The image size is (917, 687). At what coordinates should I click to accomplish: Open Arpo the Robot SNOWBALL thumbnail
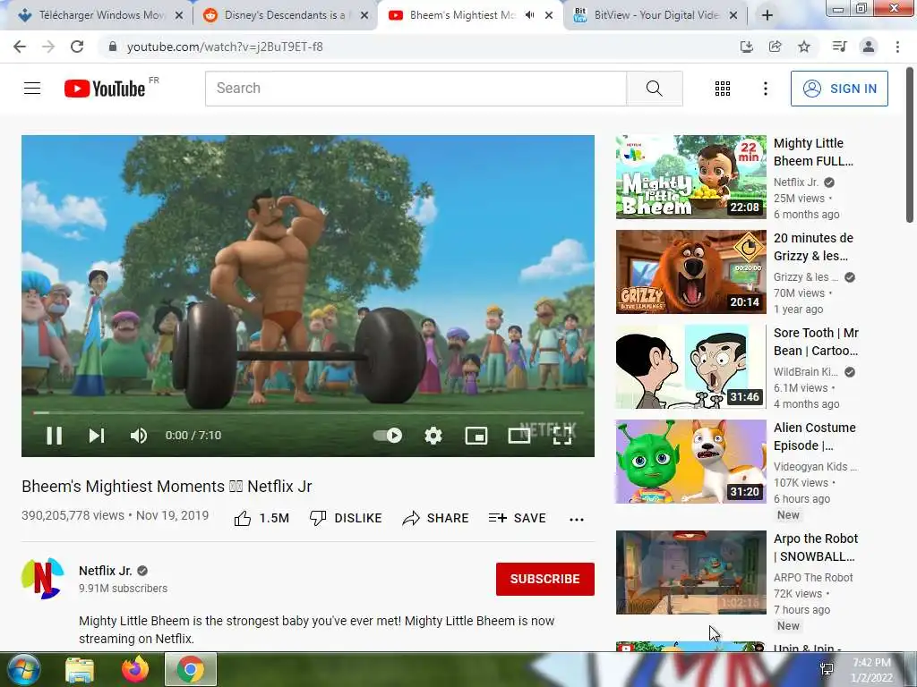pyautogui.click(x=690, y=572)
